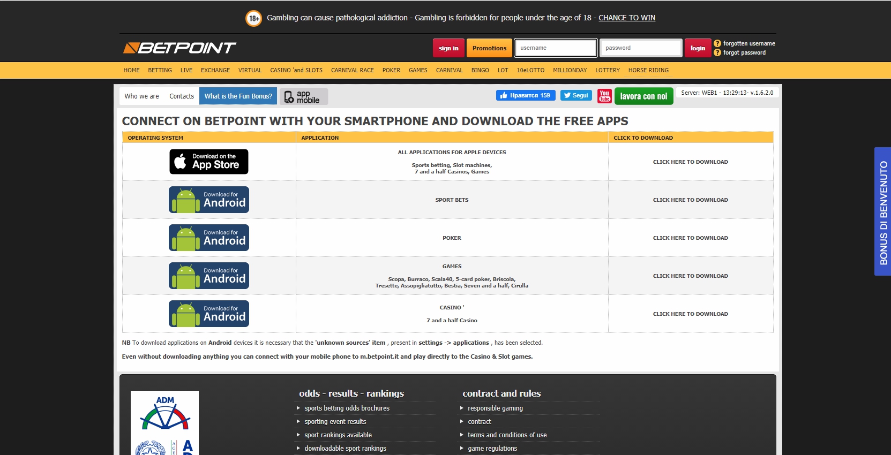891x455 pixels.
Task: Open the HOME menu item
Action: point(131,70)
